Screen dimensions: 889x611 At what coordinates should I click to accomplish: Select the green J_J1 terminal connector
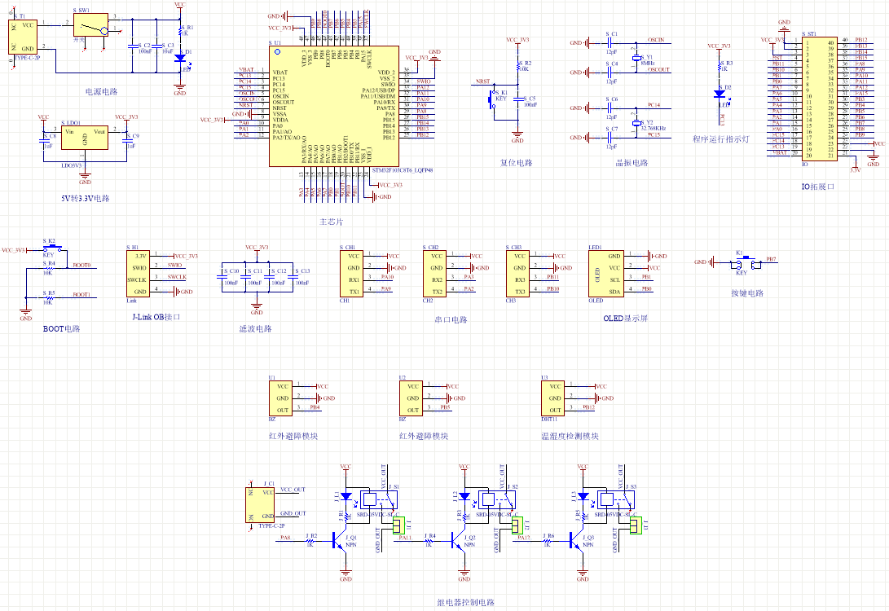tap(399, 525)
